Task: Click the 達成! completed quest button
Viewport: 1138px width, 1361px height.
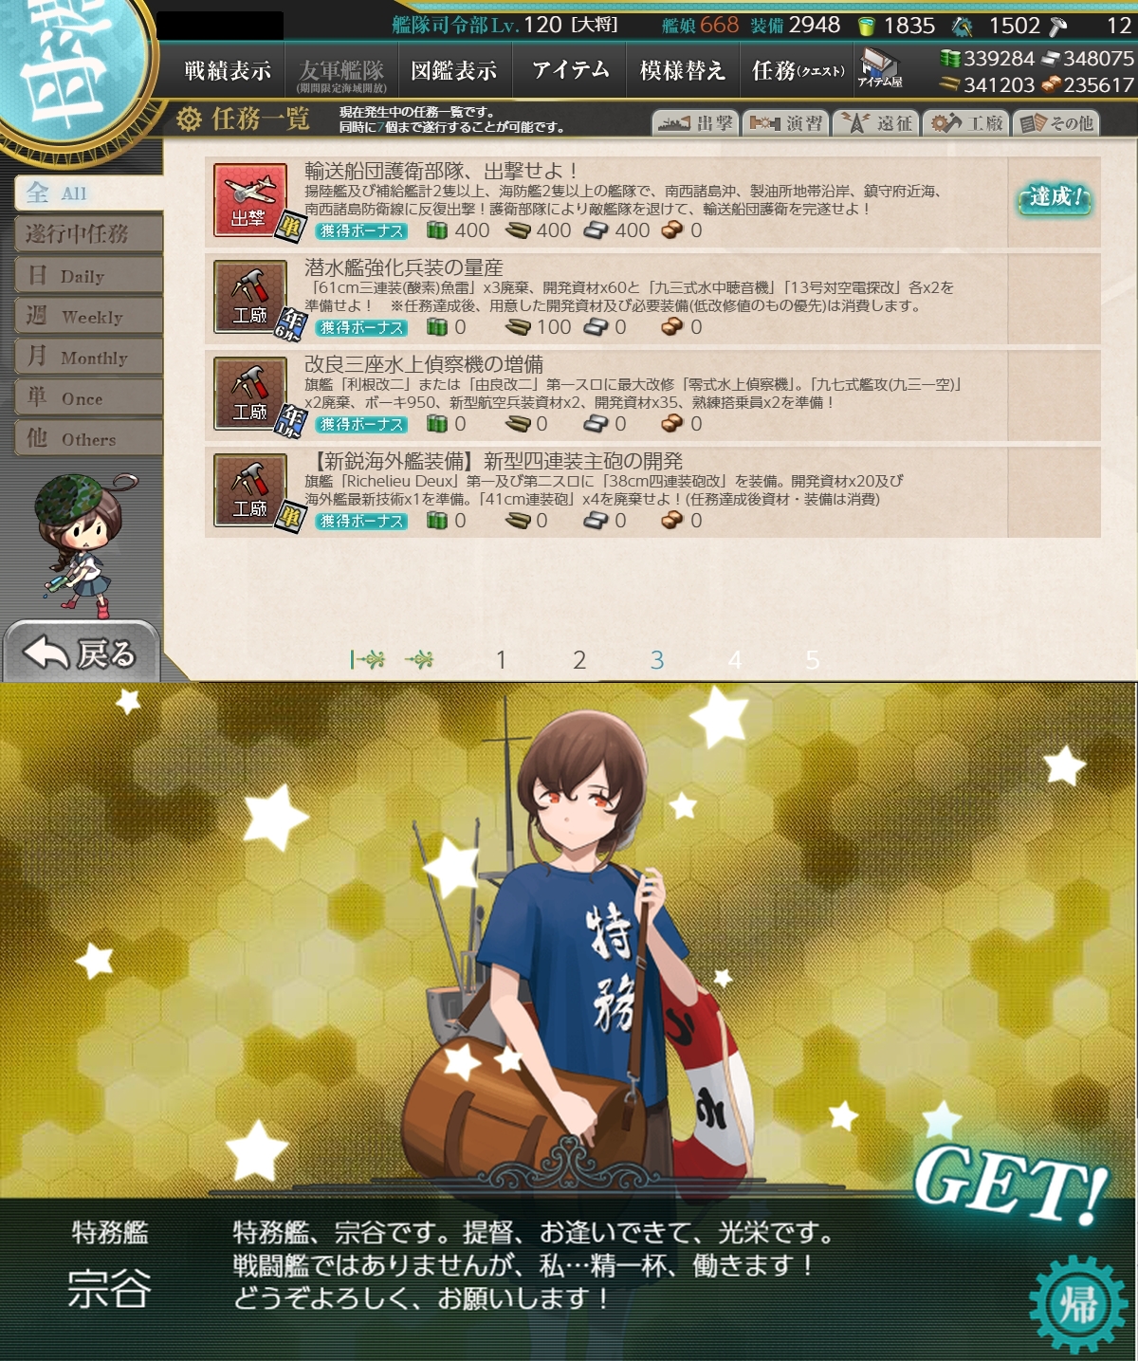Action: point(1055,198)
